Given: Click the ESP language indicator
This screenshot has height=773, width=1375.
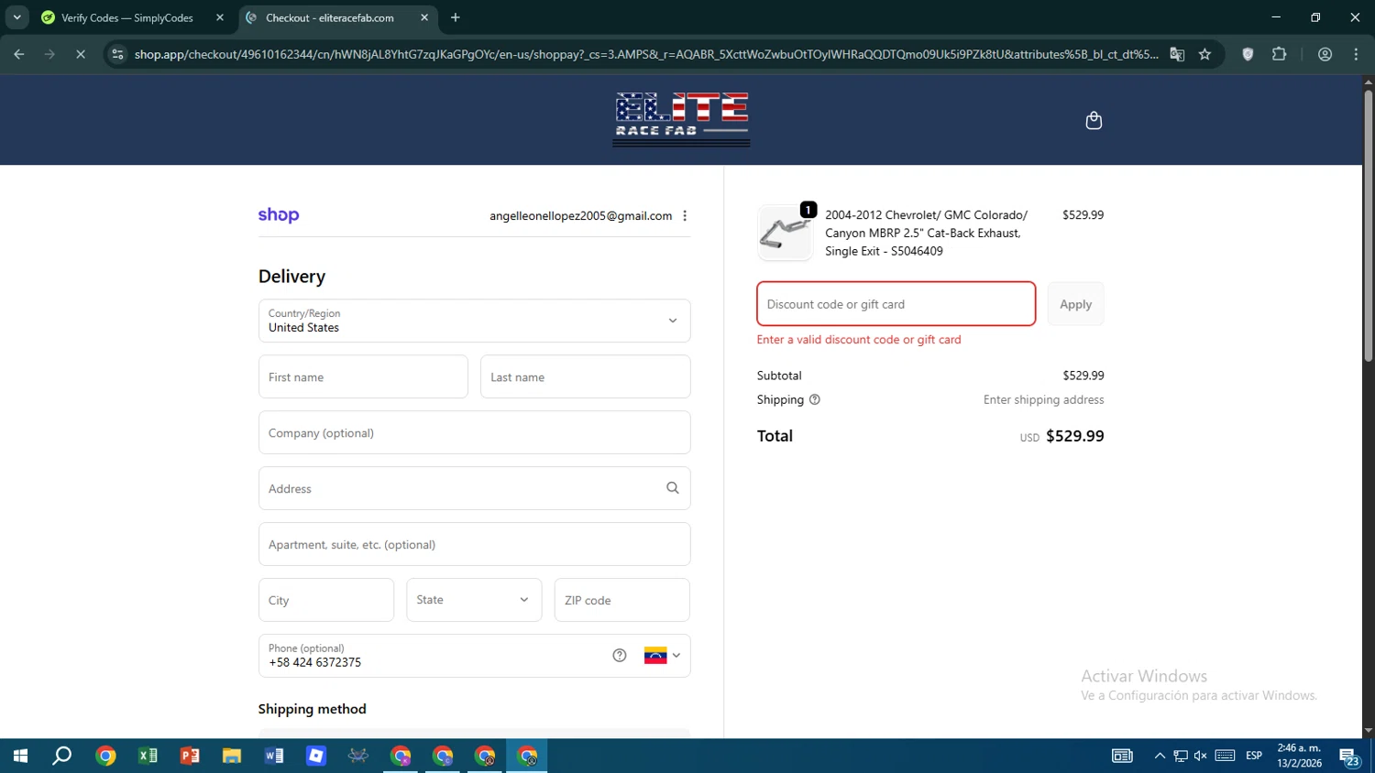Looking at the screenshot, I should click(1254, 756).
